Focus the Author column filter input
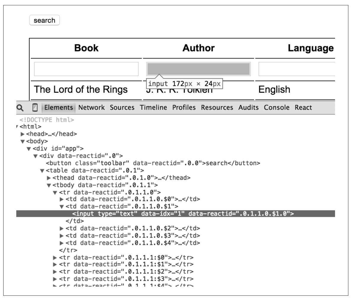The width and height of the screenshot is (351, 299). click(199, 69)
